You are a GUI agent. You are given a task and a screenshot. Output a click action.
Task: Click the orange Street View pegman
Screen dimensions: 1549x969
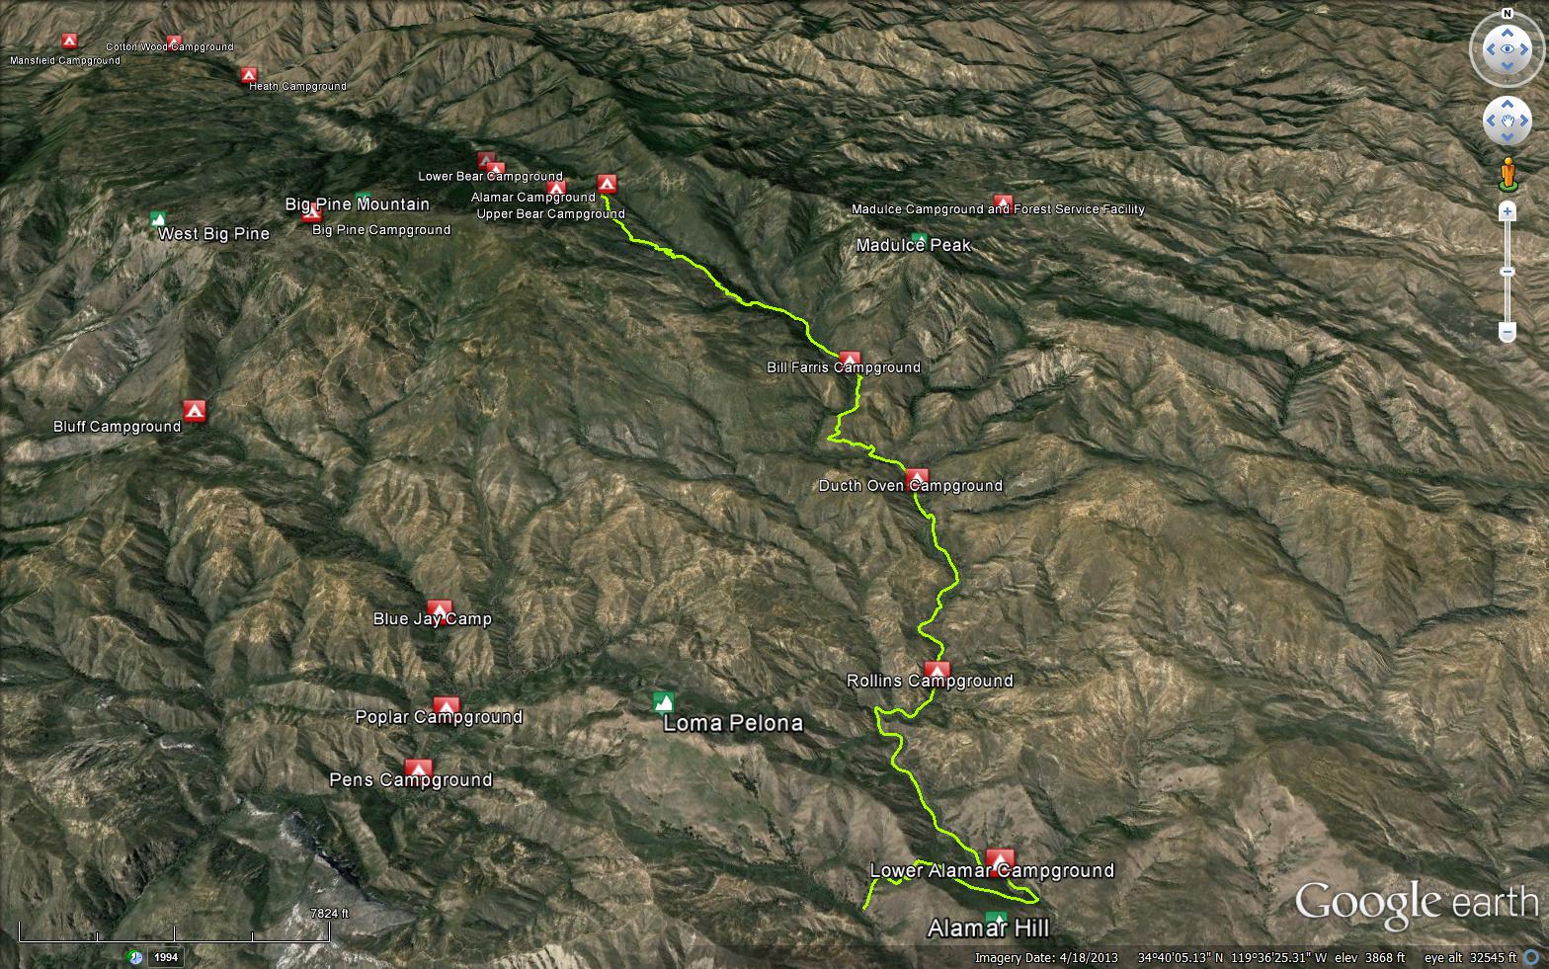(x=1508, y=173)
